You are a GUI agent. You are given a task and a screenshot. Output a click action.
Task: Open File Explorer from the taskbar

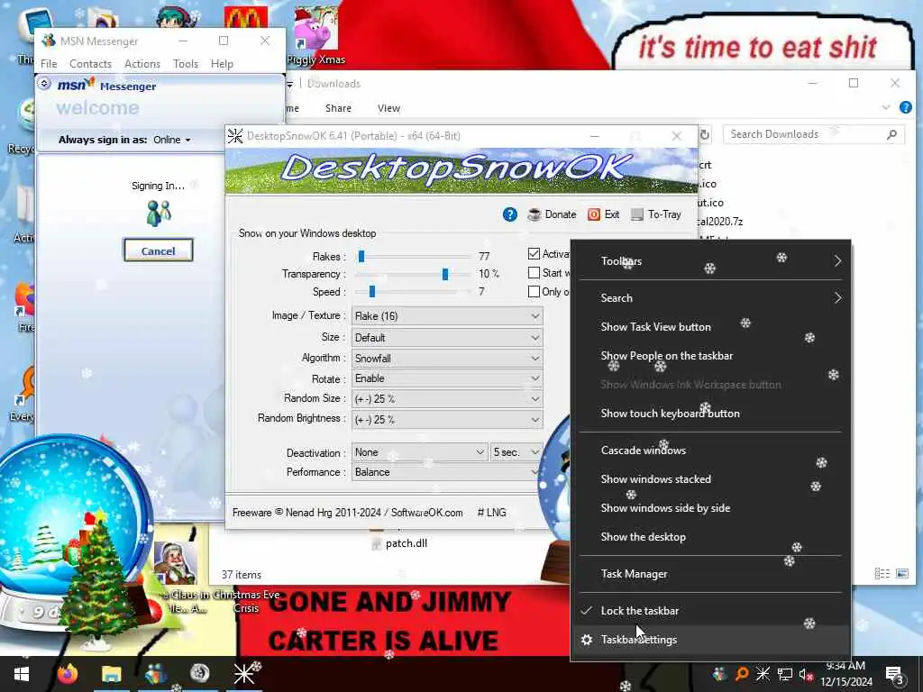pyautogui.click(x=111, y=674)
